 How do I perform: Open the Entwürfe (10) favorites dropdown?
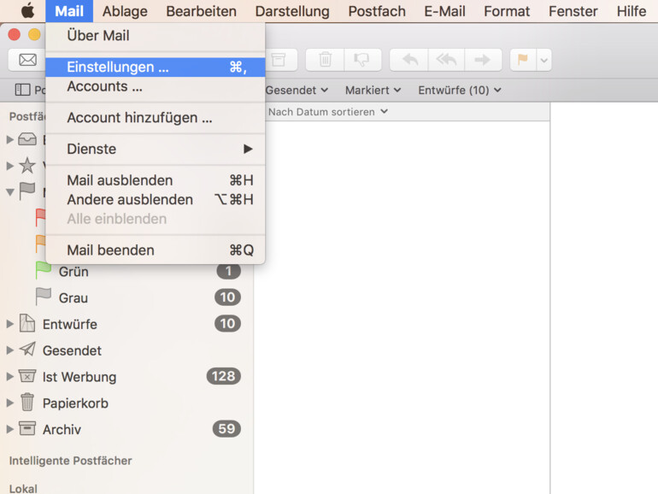coord(460,91)
